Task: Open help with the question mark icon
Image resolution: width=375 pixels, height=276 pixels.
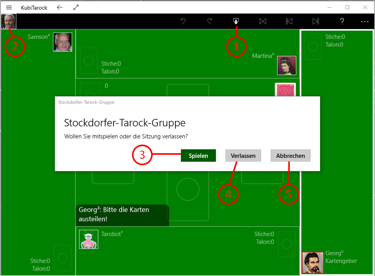Action: tap(342, 21)
